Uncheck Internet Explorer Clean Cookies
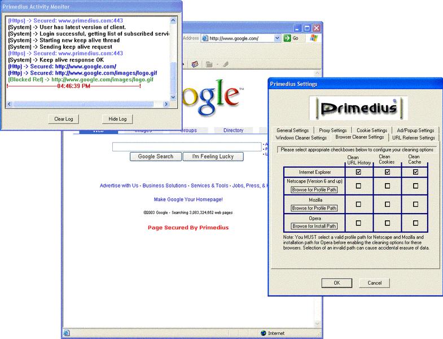Image resolution: width=443 pixels, height=339 pixels. coord(387,172)
